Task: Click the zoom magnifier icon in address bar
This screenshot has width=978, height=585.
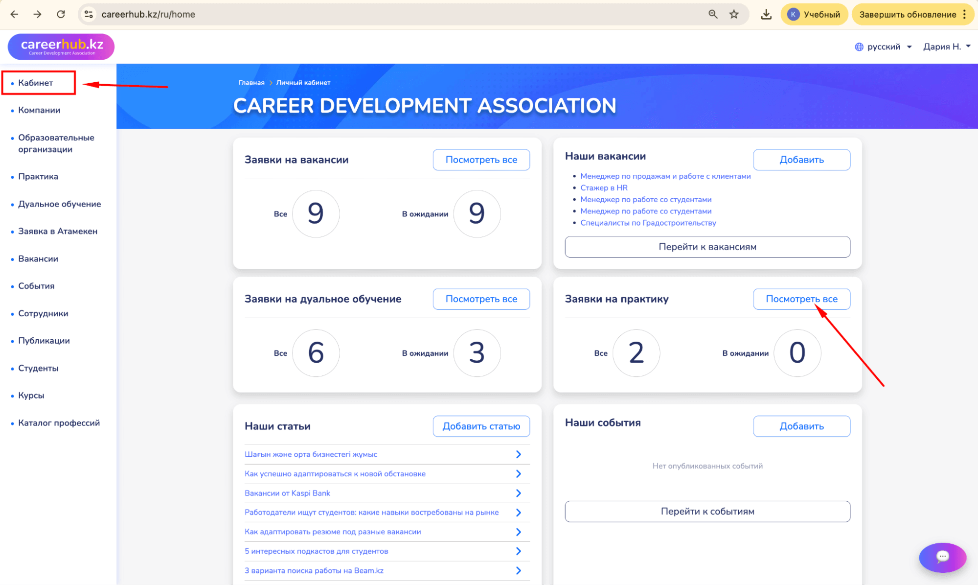Action: (713, 14)
